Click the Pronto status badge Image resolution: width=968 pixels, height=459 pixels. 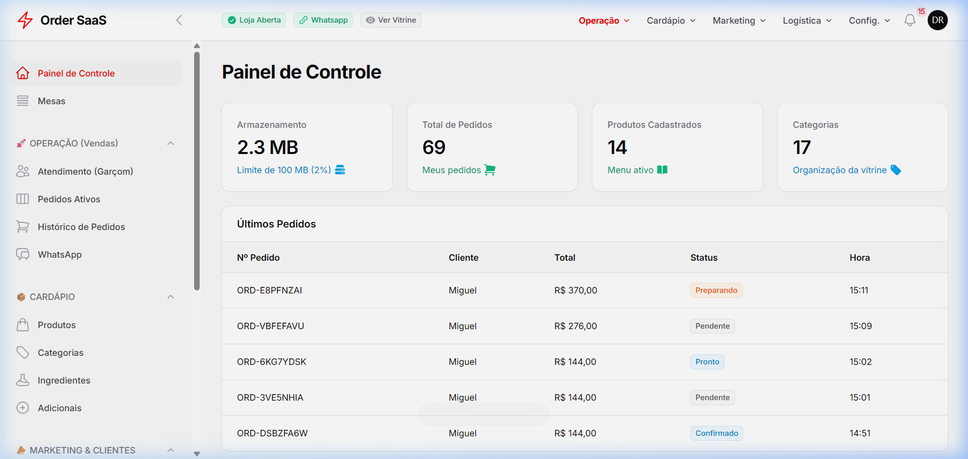707,362
